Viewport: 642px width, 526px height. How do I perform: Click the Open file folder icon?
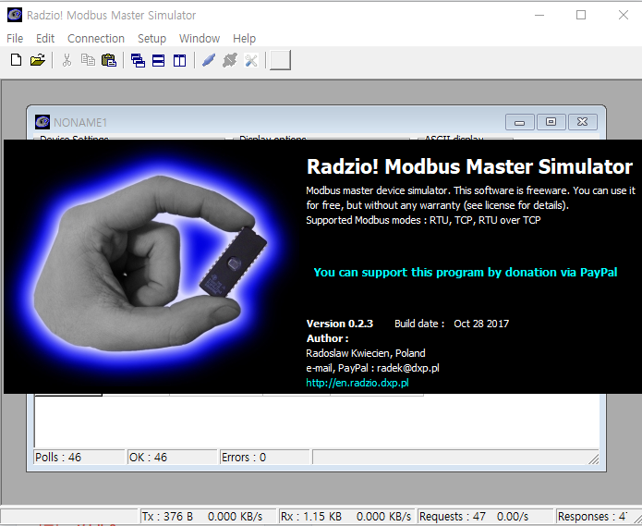37,60
